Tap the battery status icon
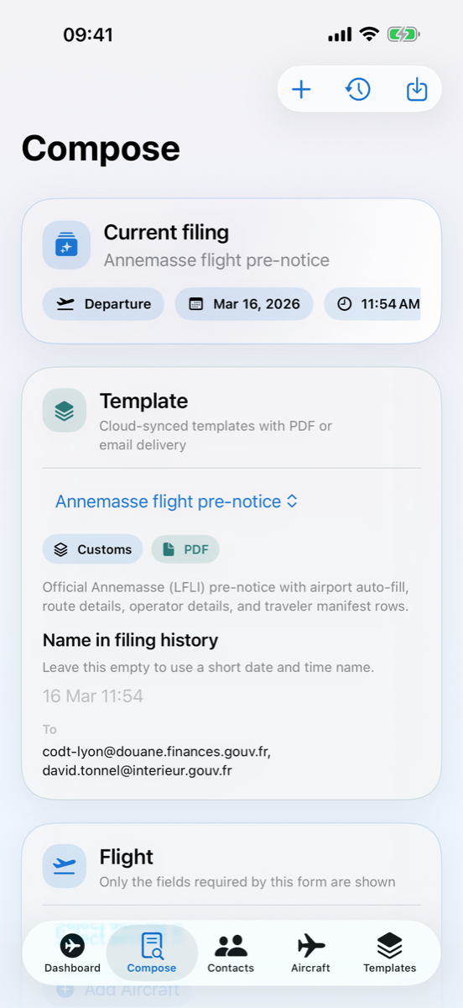The width and height of the screenshot is (463, 1008). pyautogui.click(x=403, y=34)
